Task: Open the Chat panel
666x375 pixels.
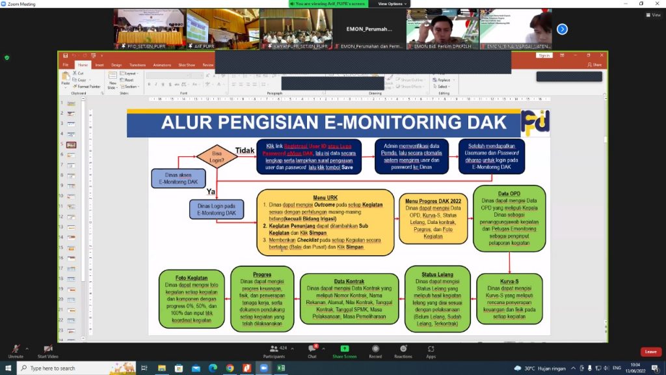Action: 312,350
